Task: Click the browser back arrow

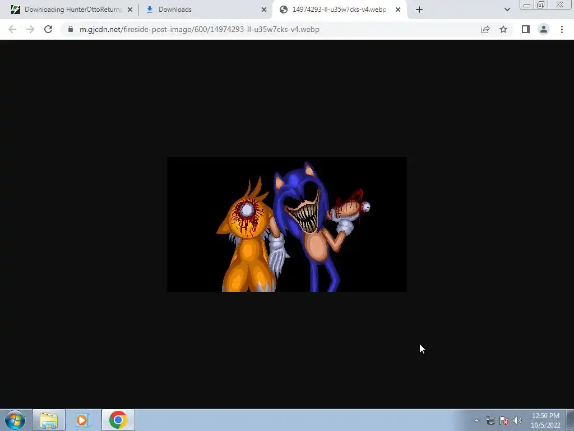Action: tap(12, 29)
